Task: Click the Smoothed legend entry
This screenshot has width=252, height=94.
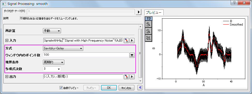Action: pyautogui.click(x=233, y=25)
